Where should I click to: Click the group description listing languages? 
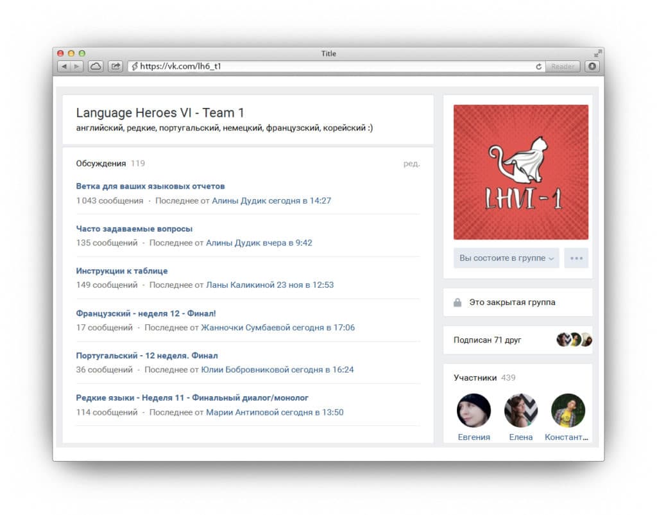[224, 128]
